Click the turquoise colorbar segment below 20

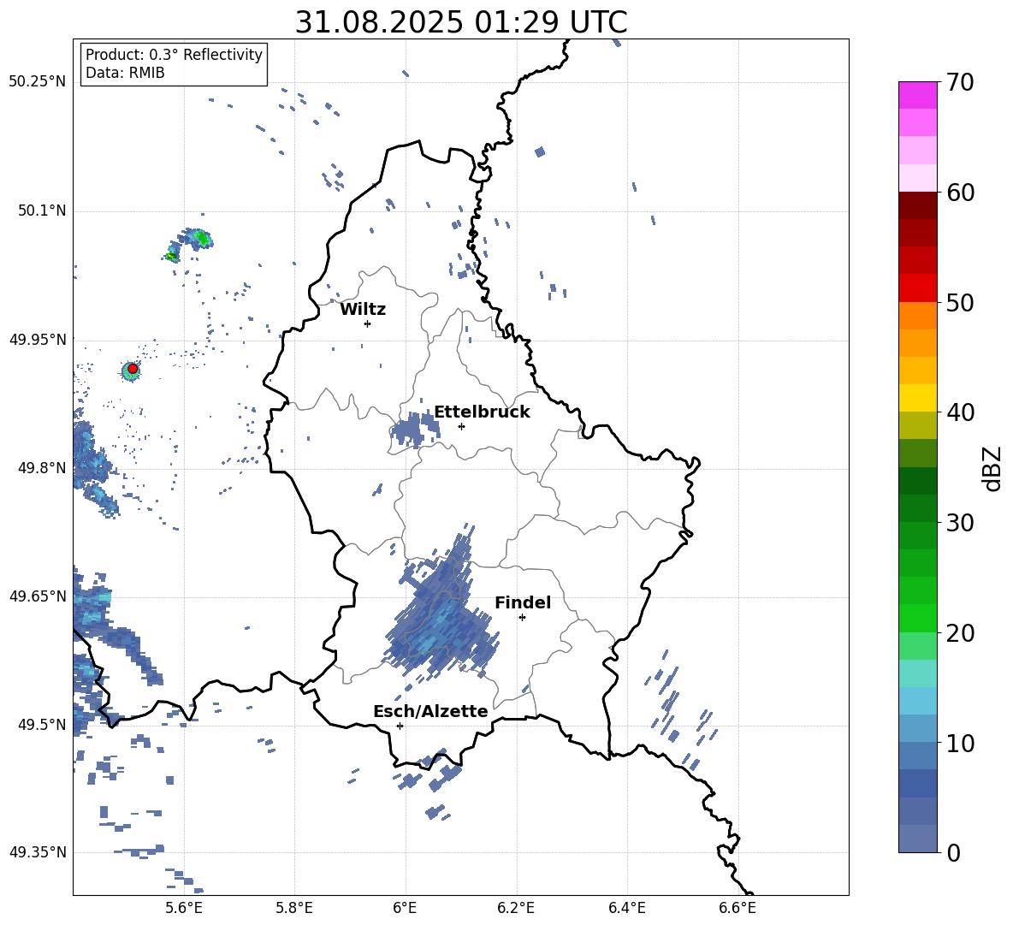point(917,673)
